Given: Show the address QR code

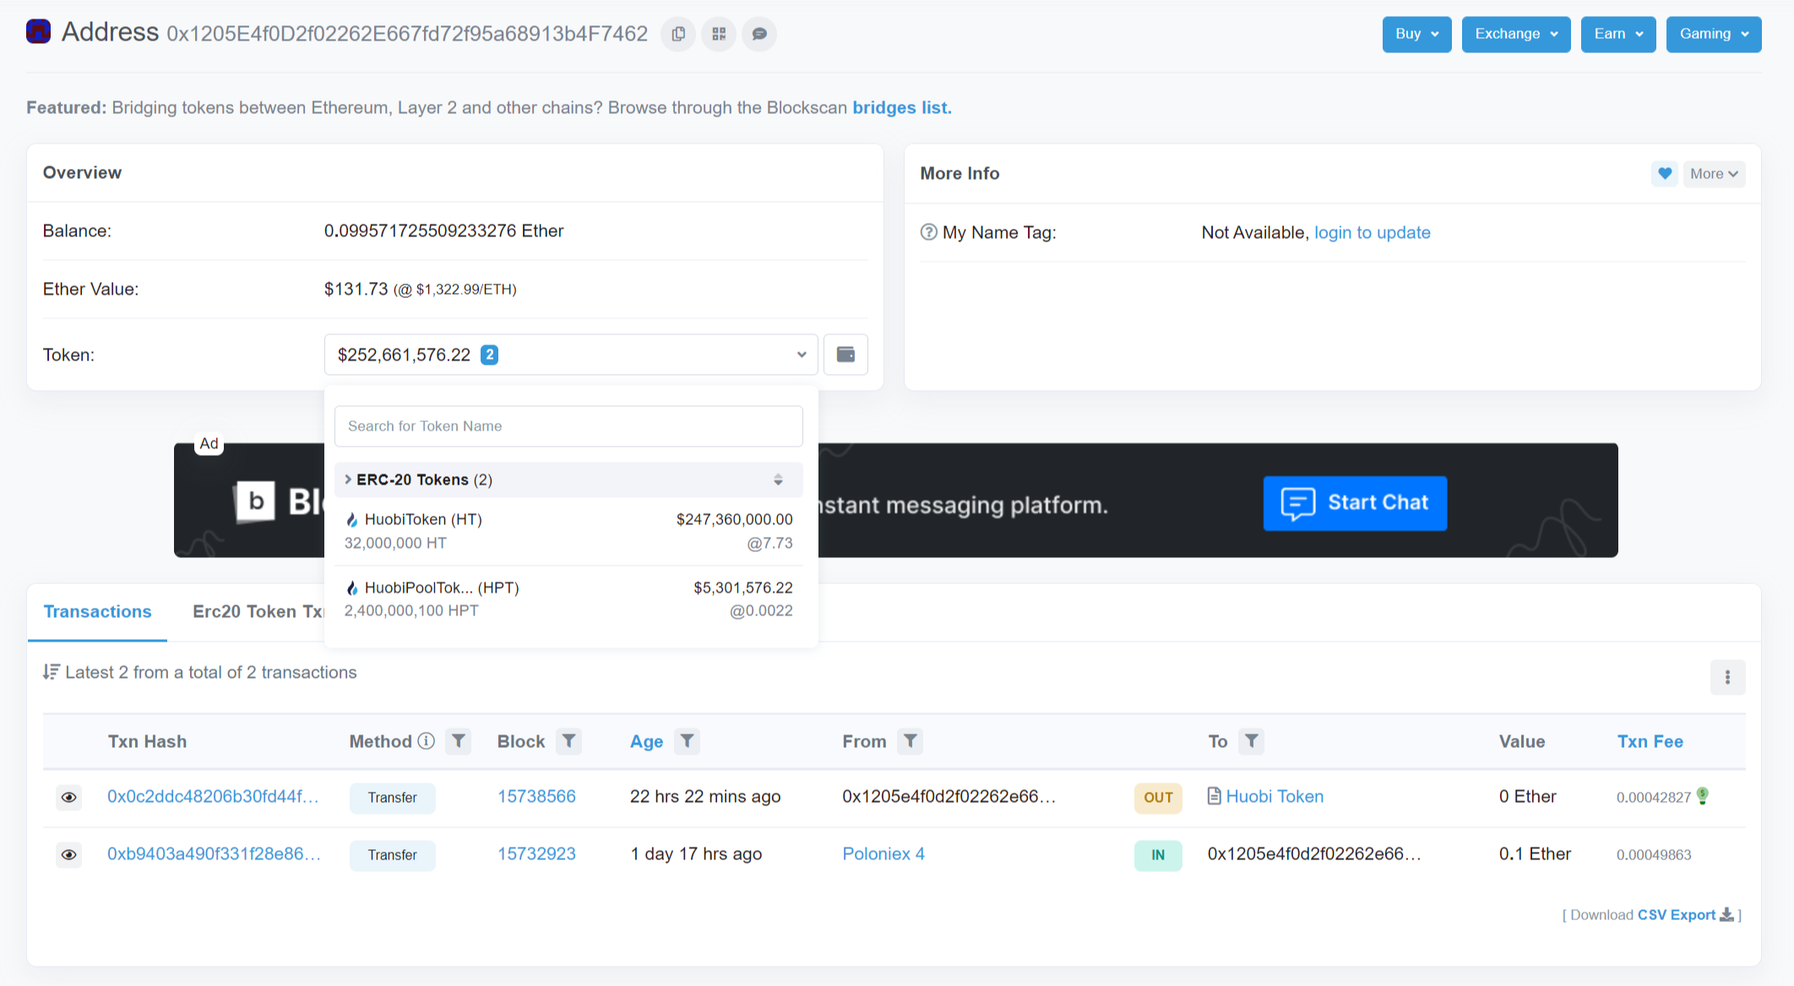Looking at the screenshot, I should point(719,34).
